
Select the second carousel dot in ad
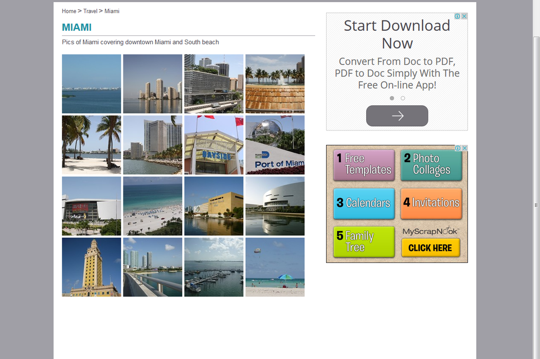coord(403,98)
